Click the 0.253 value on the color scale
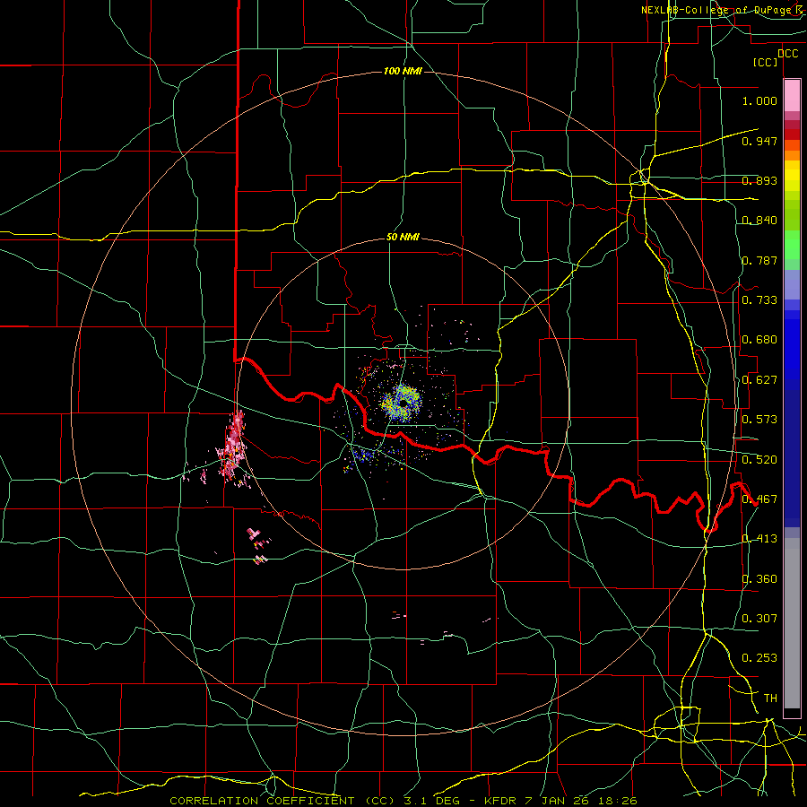Viewport: 807px width, 807px height. 759,658
